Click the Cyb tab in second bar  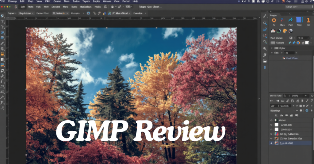tap(23, 7)
